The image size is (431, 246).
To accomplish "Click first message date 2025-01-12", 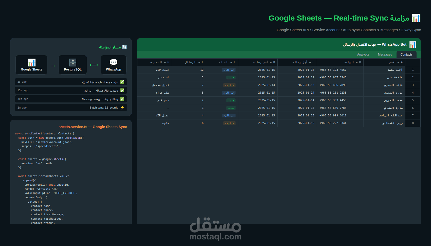I will (297, 77).
